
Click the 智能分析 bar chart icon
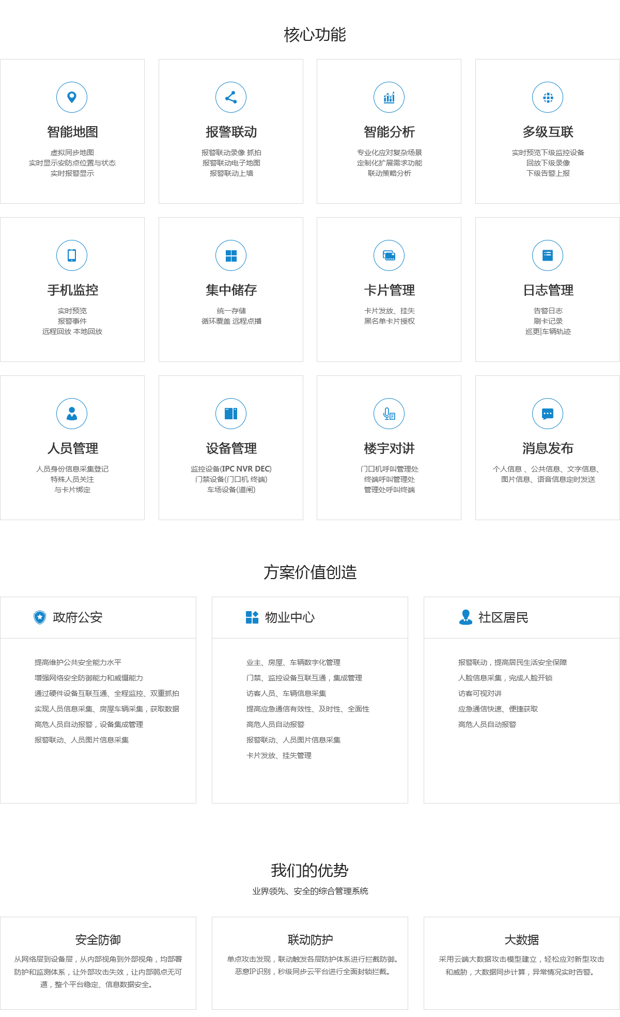(389, 97)
